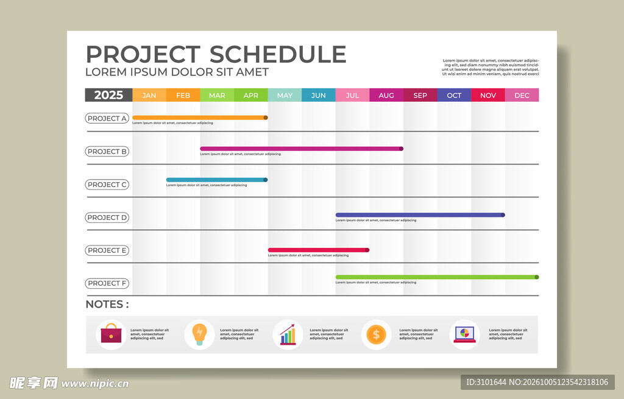Pick the PROJECT F label
The image size is (624, 399).
coord(107,283)
